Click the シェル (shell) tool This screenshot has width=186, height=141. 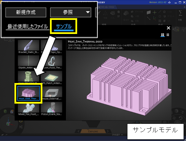167,12
